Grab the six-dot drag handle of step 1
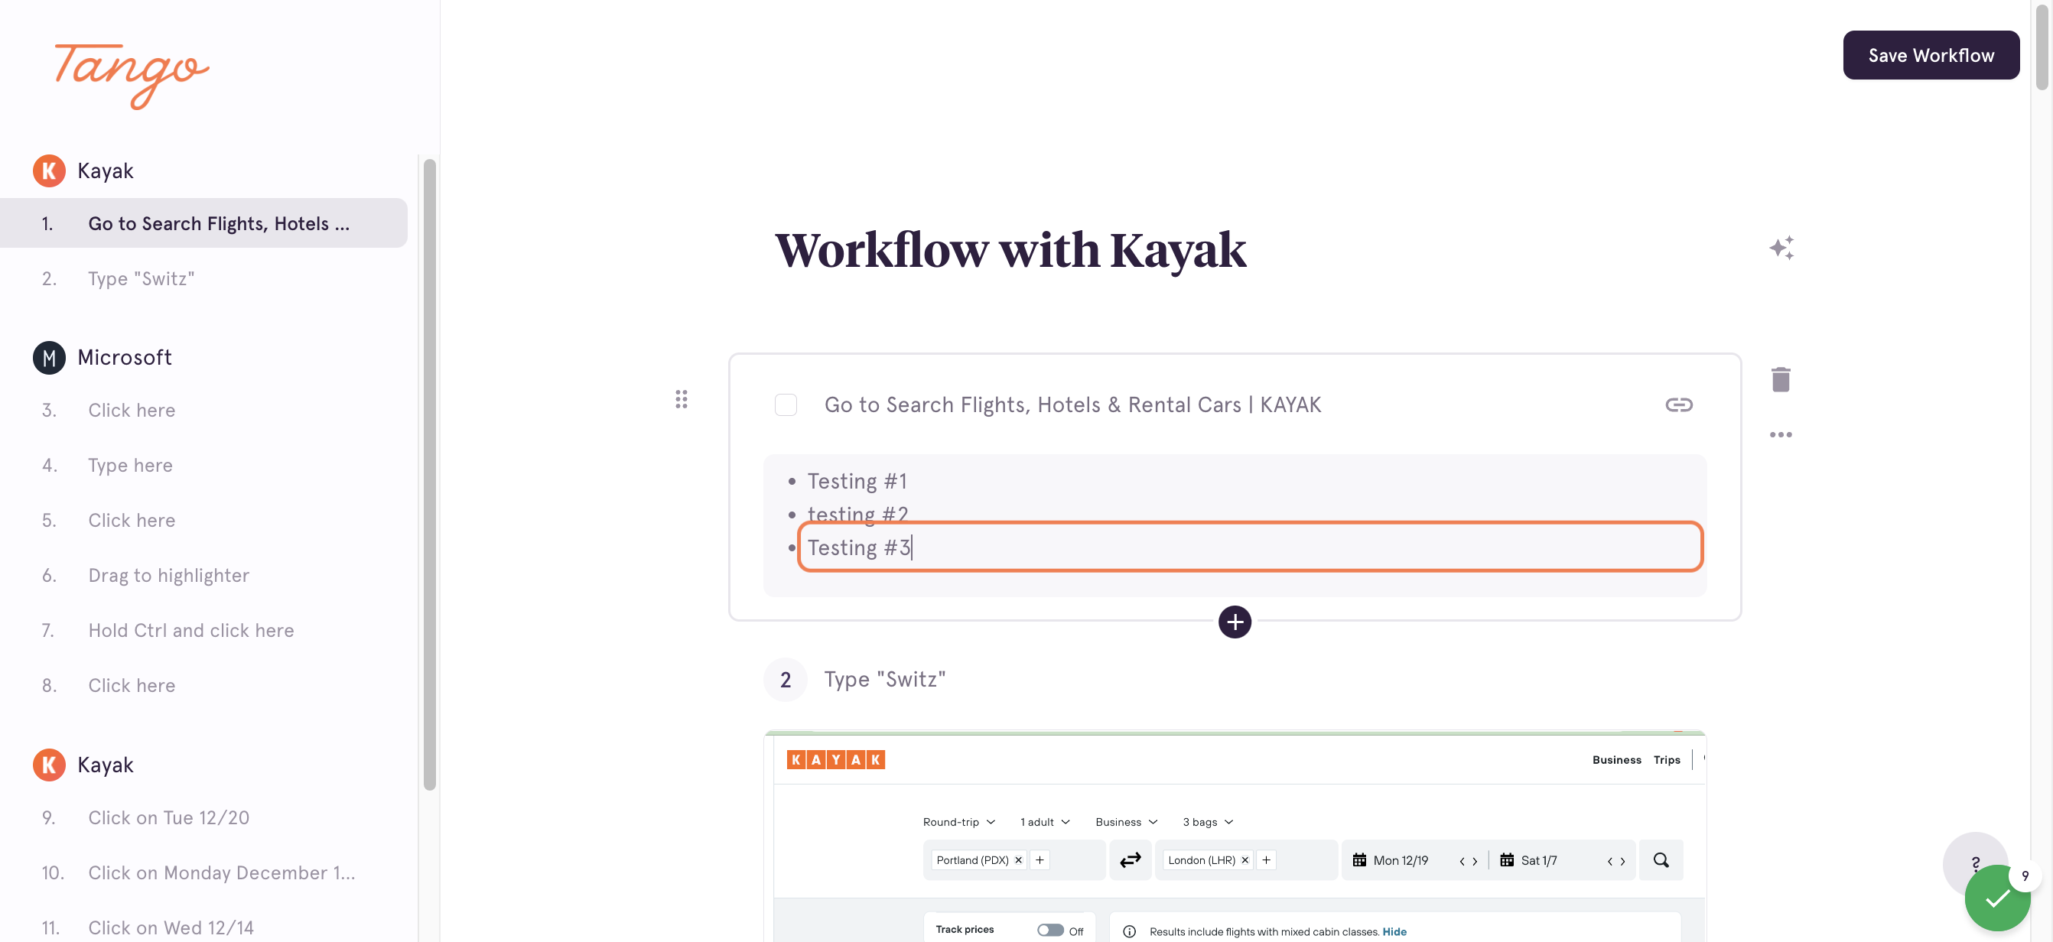The height and width of the screenshot is (942, 2053). coord(681,399)
